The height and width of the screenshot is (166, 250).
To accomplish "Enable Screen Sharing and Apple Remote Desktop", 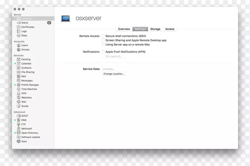I will pos(103,40).
